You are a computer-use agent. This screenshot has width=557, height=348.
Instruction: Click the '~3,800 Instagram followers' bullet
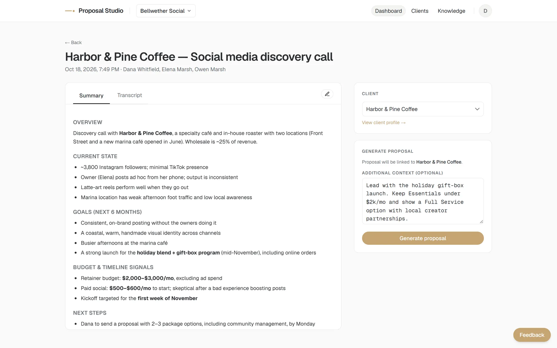click(144, 167)
